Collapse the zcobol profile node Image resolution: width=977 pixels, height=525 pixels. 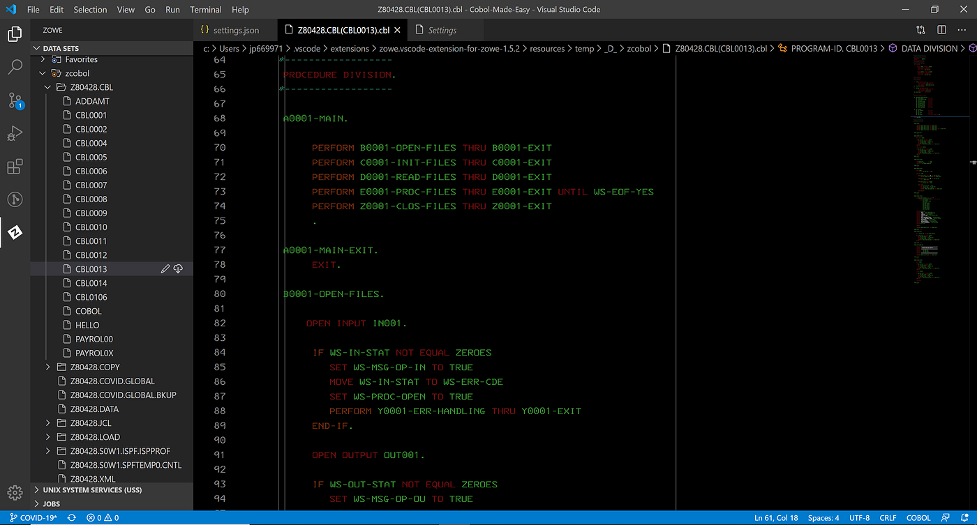tap(43, 73)
